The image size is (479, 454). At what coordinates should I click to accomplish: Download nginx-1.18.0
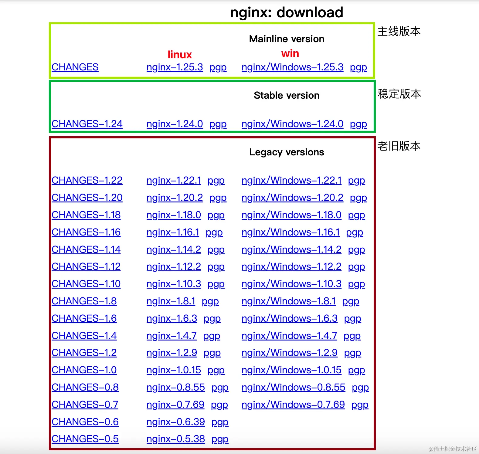click(x=174, y=215)
